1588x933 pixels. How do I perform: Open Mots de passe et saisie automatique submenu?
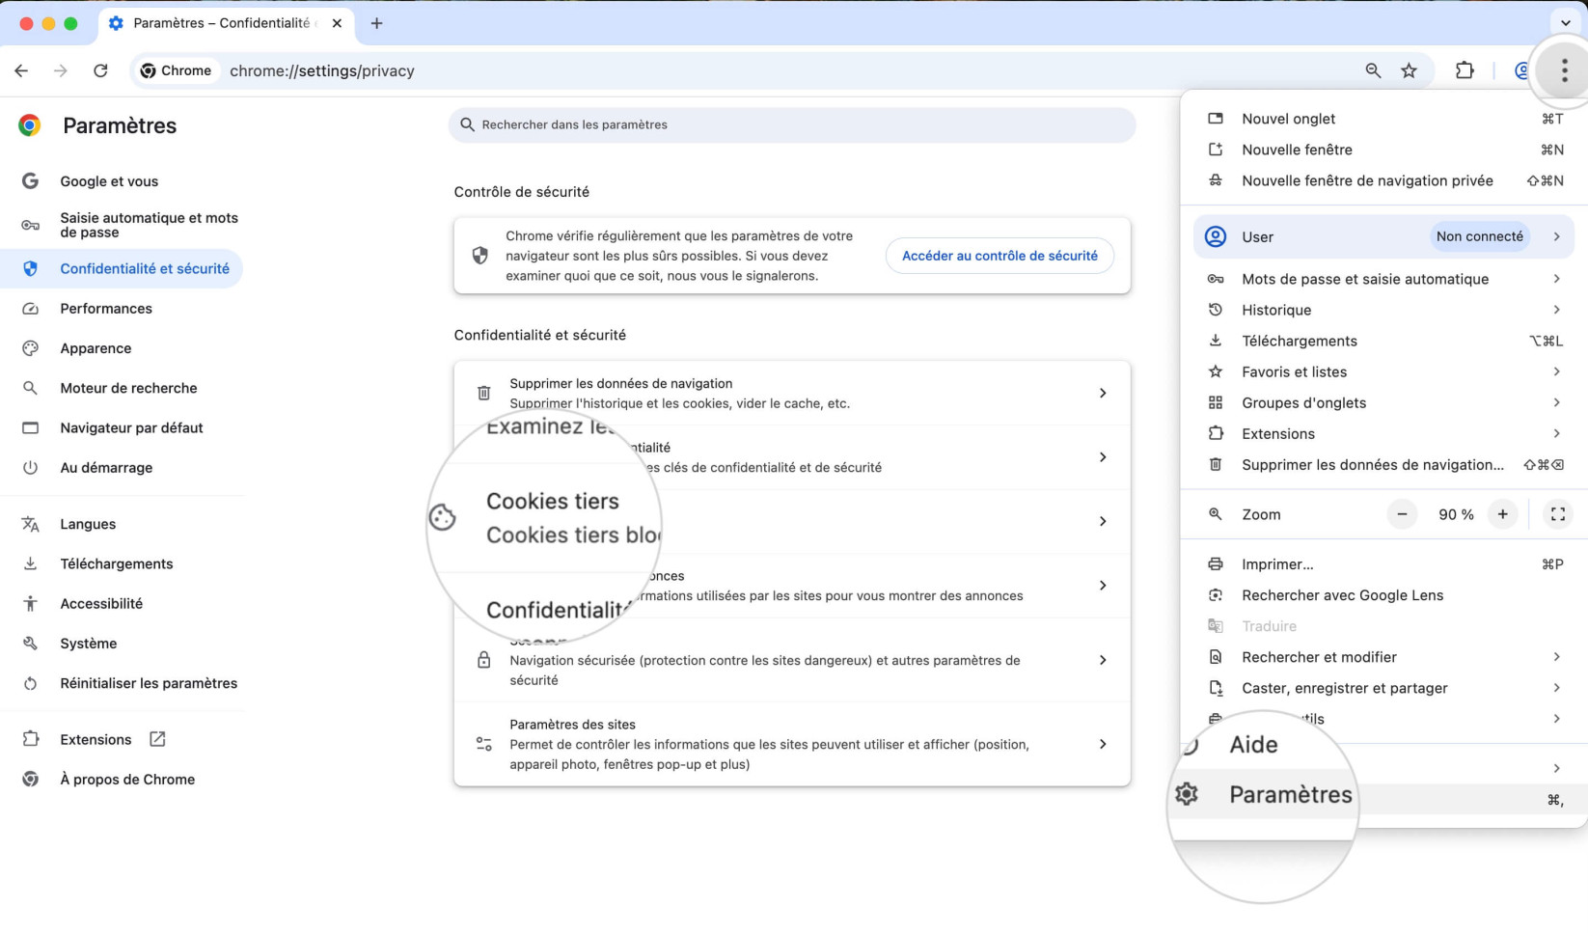tap(1384, 279)
